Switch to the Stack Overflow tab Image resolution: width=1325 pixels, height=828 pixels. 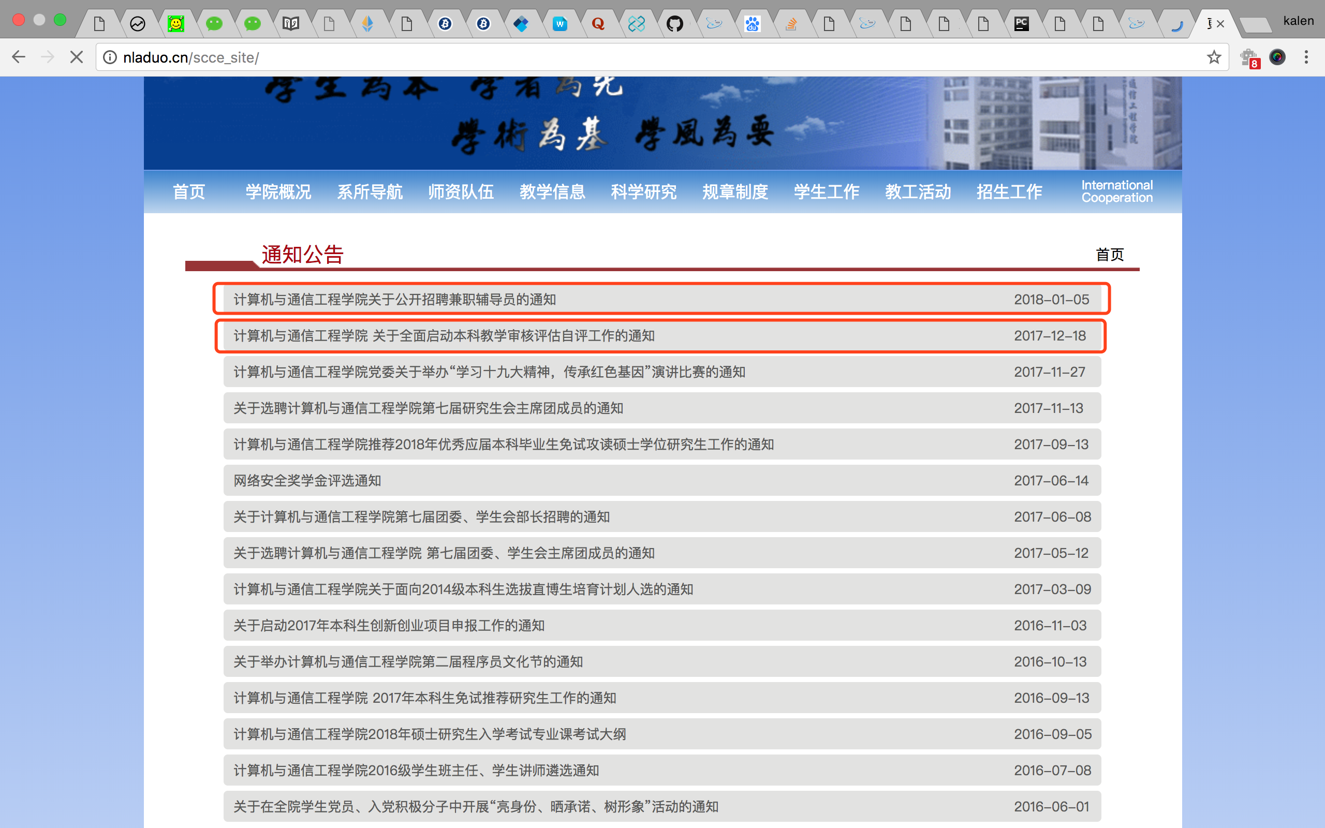[791, 24]
